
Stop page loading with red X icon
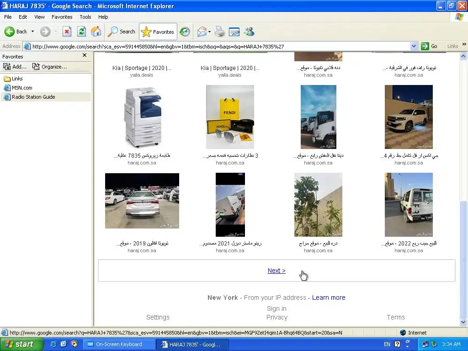(x=67, y=32)
